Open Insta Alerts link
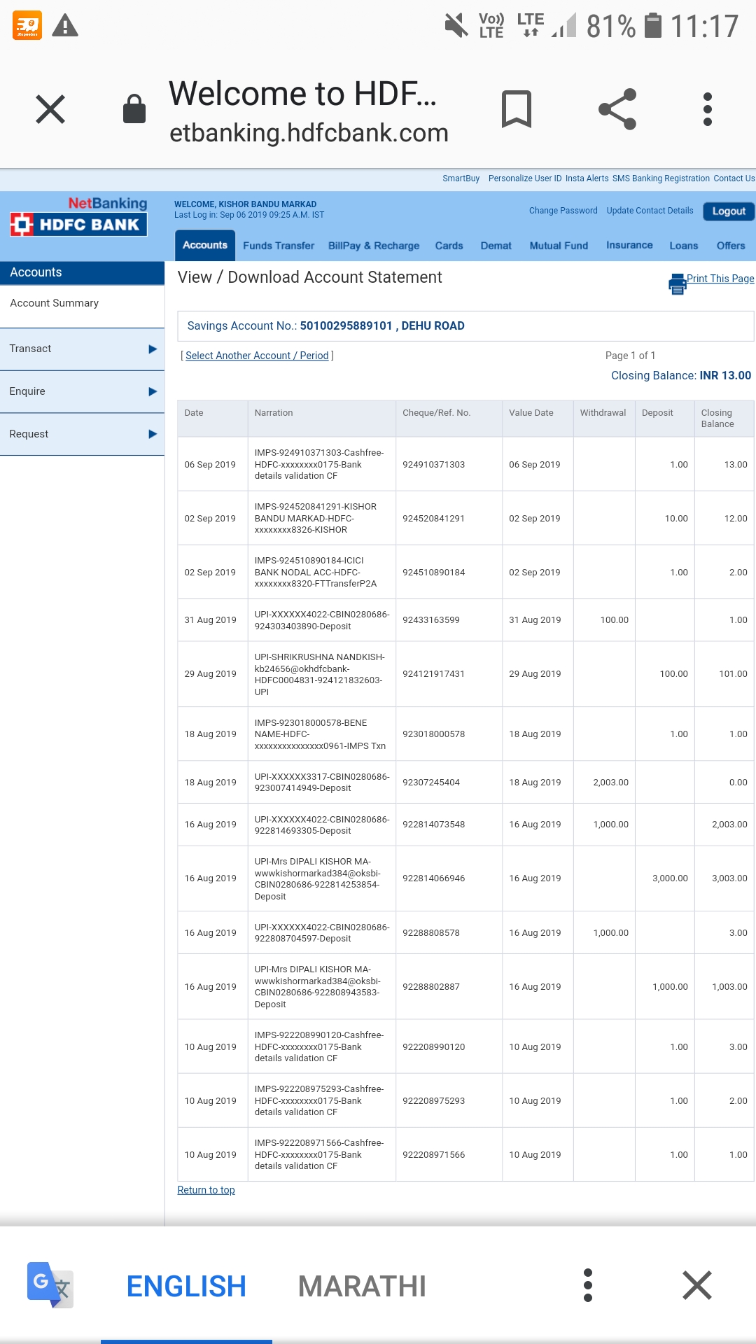 (x=587, y=178)
